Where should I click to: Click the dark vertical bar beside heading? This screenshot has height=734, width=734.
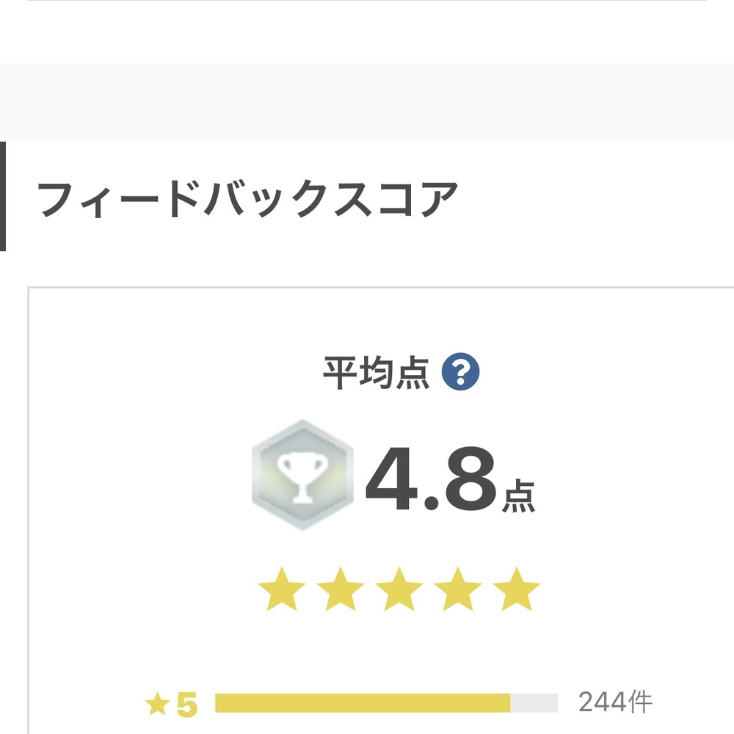[x=3, y=196]
